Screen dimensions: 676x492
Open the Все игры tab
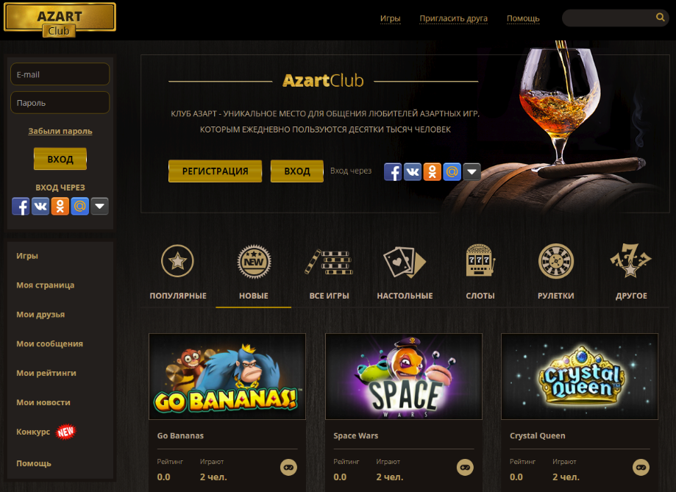329,271
